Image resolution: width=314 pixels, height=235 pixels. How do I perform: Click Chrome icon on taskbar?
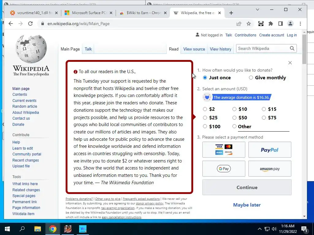53,229
